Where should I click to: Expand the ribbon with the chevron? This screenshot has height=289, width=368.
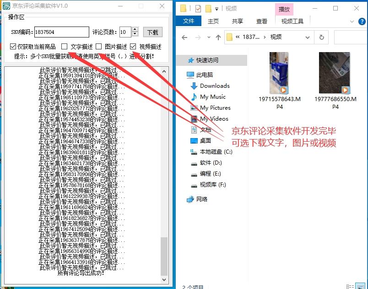tap(352, 21)
